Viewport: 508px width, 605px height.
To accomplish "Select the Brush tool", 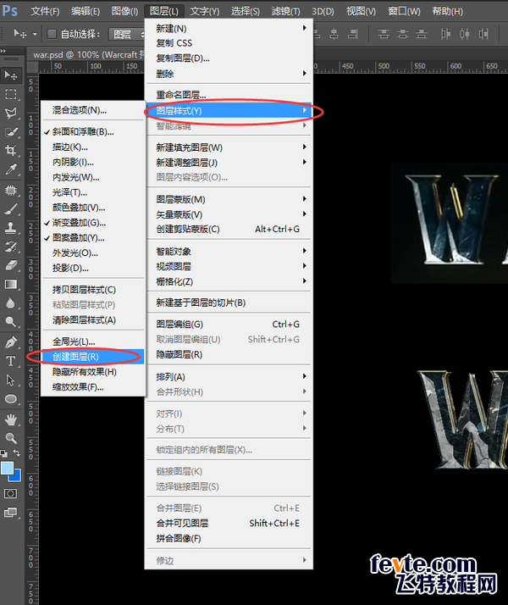I will click(x=11, y=209).
